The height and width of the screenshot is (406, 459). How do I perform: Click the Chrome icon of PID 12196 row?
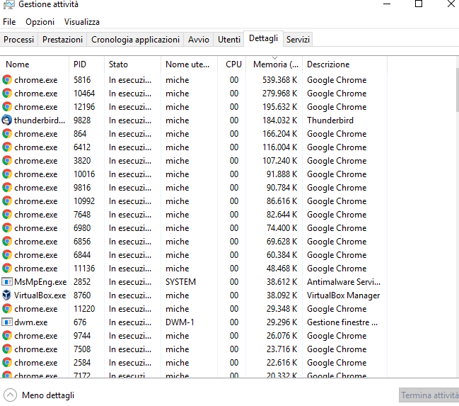7,107
